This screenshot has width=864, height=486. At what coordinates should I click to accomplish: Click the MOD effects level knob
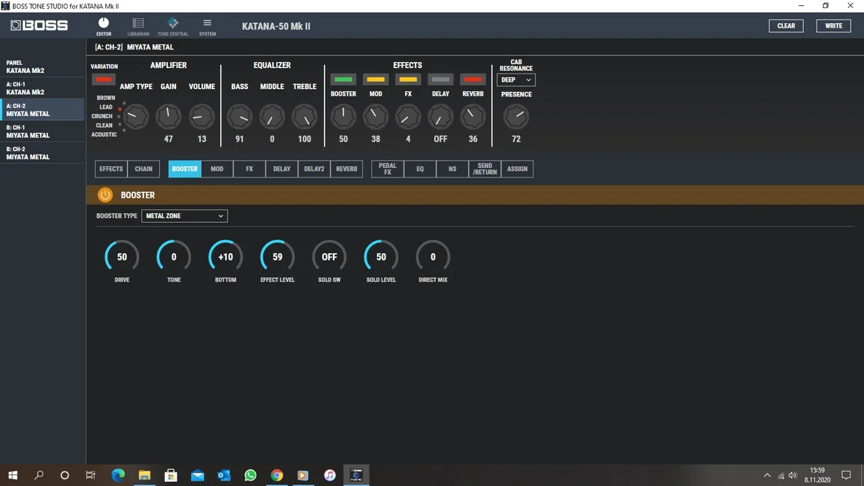pyautogui.click(x=375, y=117)
